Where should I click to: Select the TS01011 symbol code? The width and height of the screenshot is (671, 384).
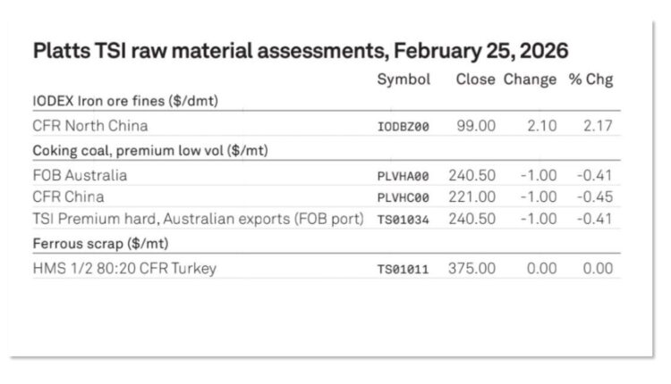point(403,269)
